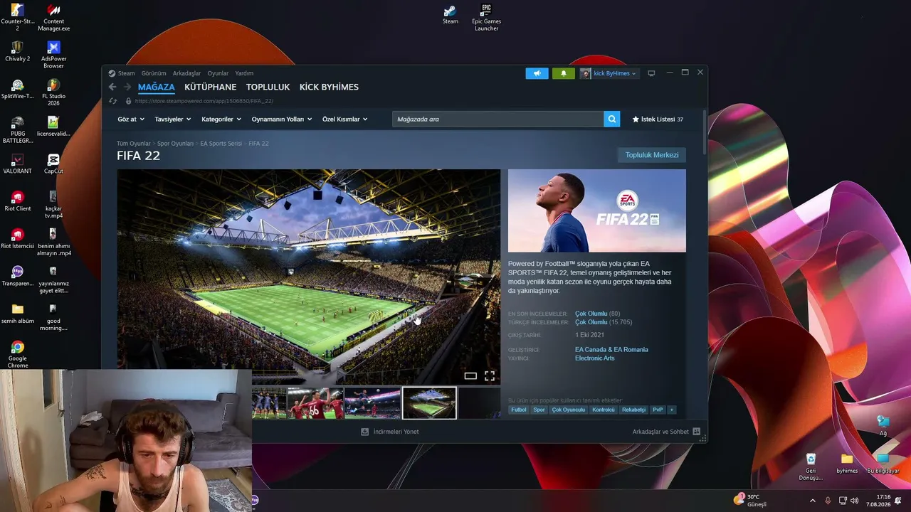Switch to the KÜTÜPHANE tab

click(x=210, y=87)
